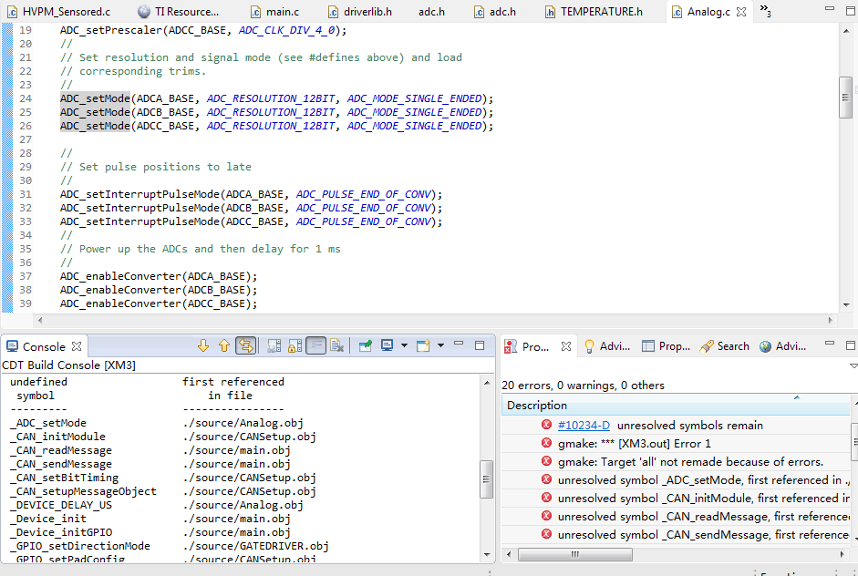Click the previous error up arrow in Console
Viewport: 858px width, 576px height.
(x=224, y=346)
